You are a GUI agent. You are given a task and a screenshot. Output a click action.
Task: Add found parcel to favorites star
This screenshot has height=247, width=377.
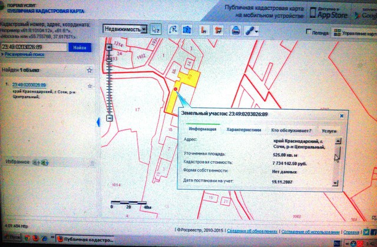90,86
